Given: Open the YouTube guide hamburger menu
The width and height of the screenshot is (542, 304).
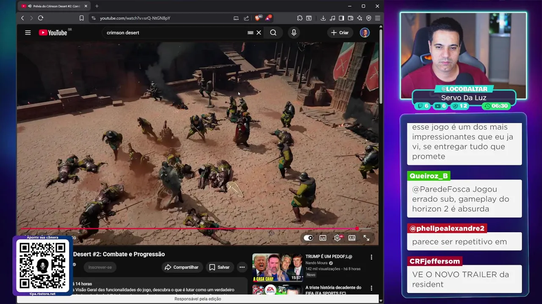Looking at the screenshot, I should [28, 33].
